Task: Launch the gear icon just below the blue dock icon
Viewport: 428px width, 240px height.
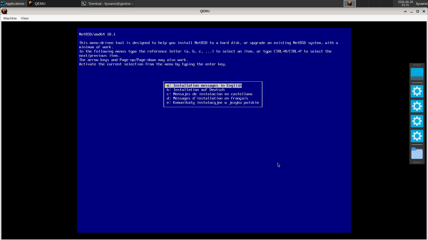Action: [x=417, y=91]
